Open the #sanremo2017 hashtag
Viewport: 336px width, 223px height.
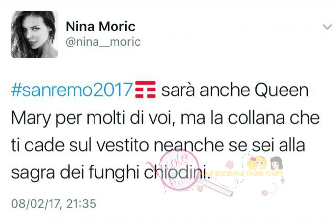pyautogui.click(x=72, y=90)
